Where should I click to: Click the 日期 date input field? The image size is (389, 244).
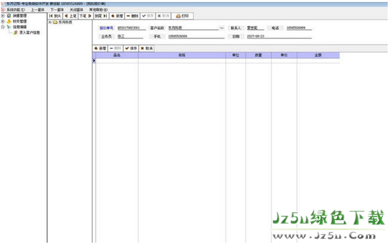tap(279, 36)
